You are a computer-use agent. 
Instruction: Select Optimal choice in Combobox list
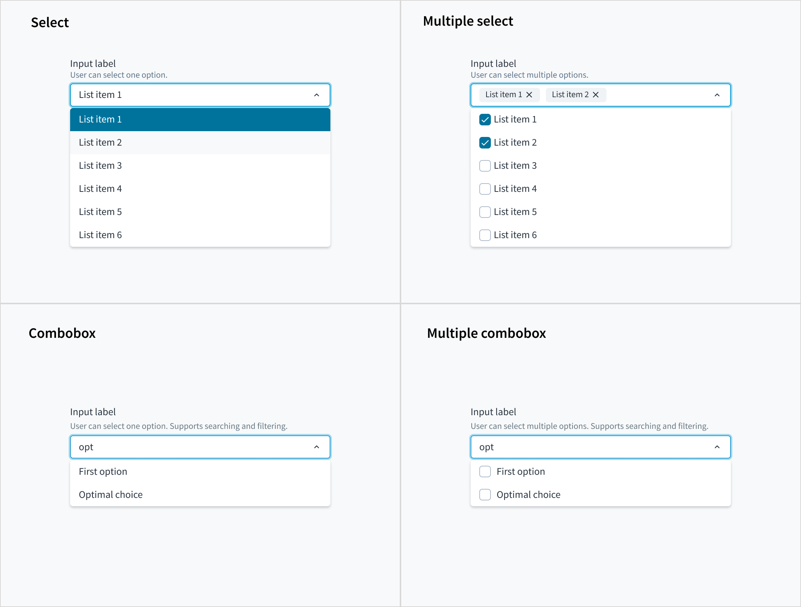click(x=200, y=495)
